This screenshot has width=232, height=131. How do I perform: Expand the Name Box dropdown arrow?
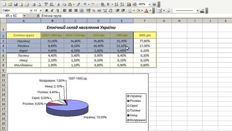[x=24, y=16]
